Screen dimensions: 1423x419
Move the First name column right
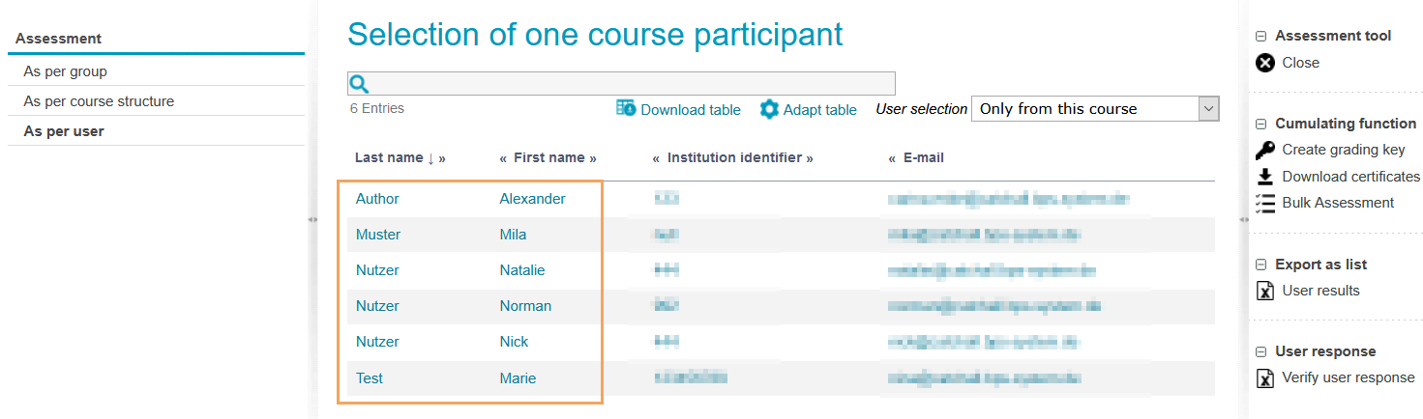point(593,157)
